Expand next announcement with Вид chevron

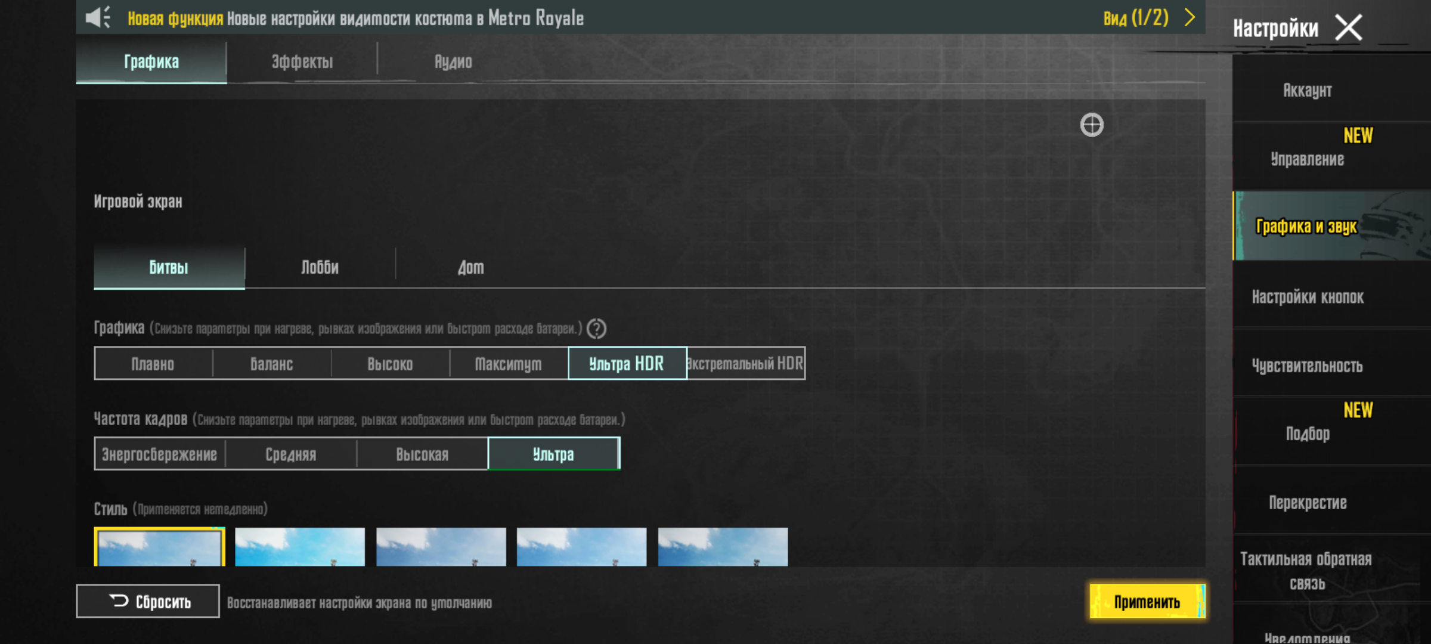pos(1190,18)
